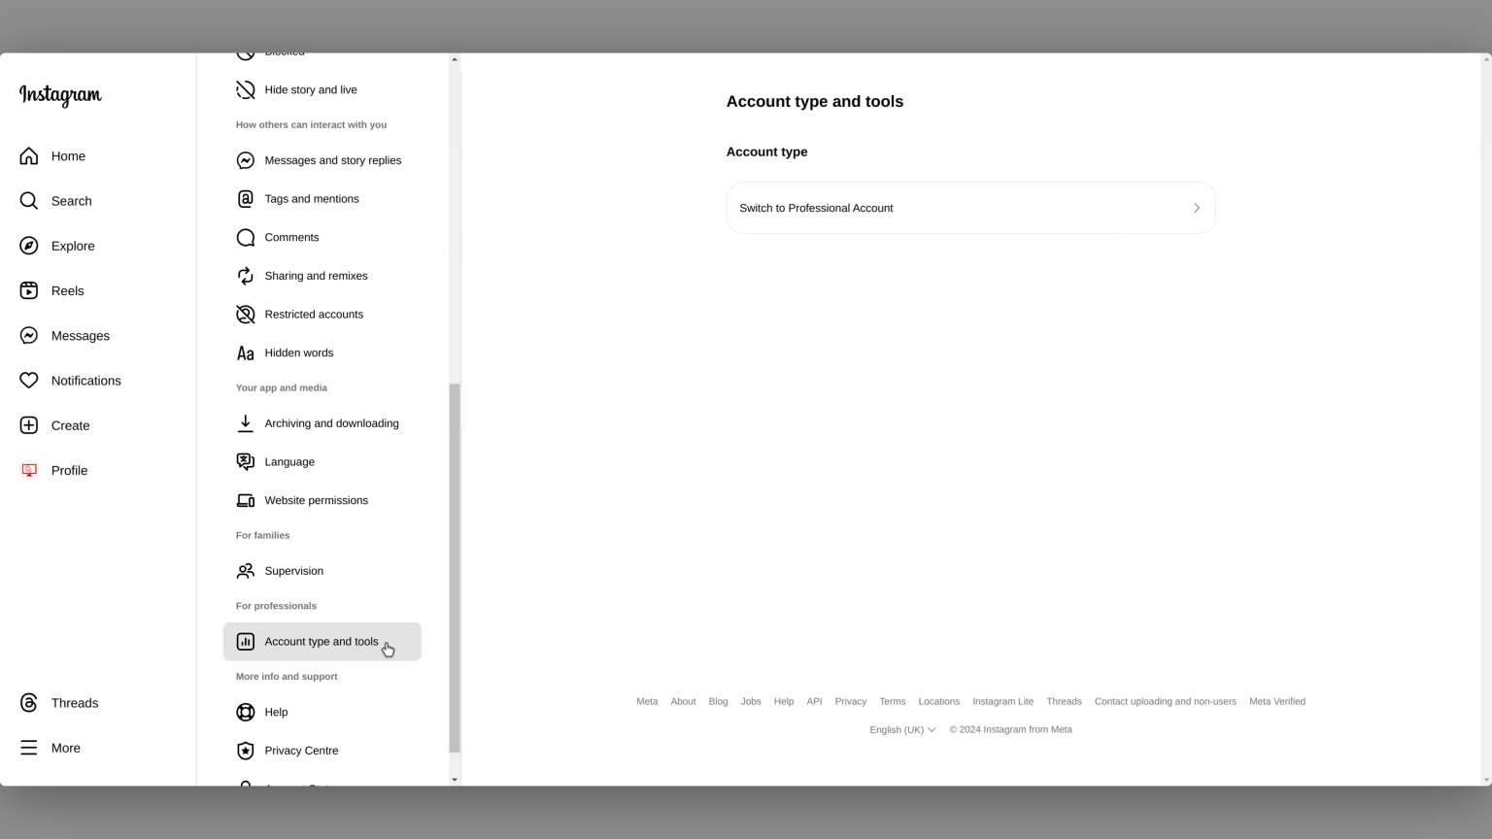Viewport: 1492px width, 839px height.
Task: Select the Hidden words Aa icon
Action: [245, 352]
